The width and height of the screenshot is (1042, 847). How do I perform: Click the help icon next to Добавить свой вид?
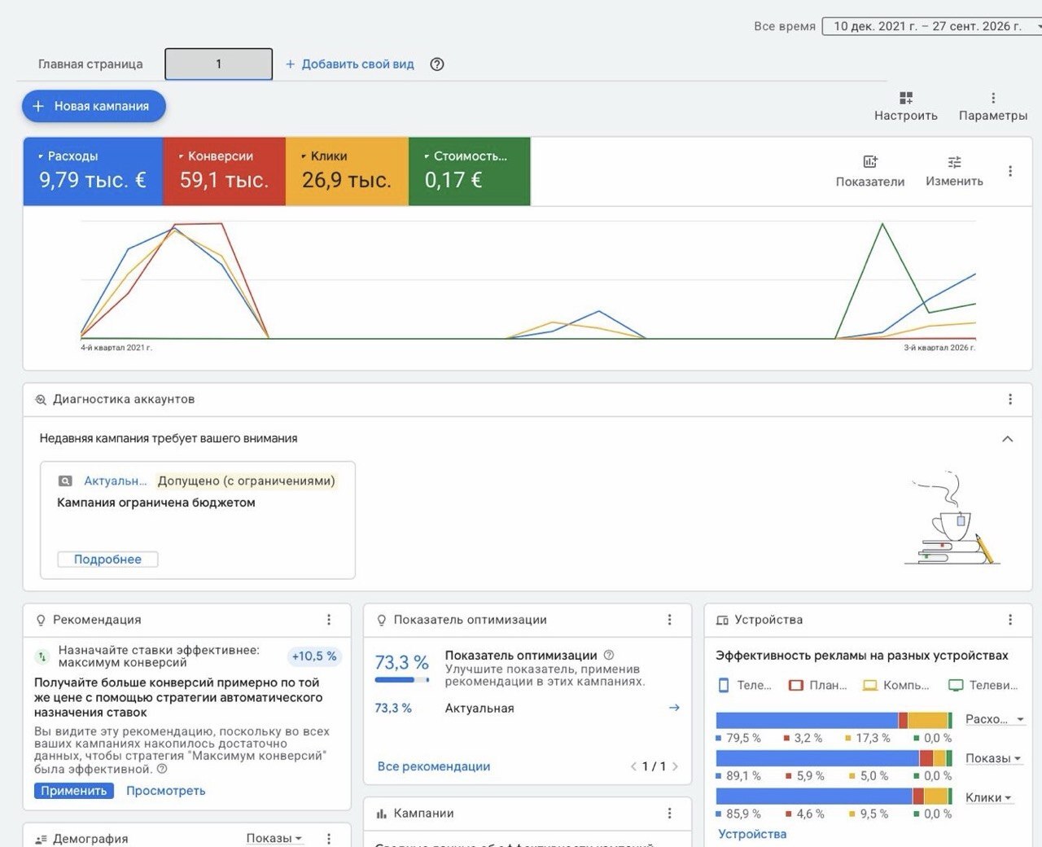437,64
